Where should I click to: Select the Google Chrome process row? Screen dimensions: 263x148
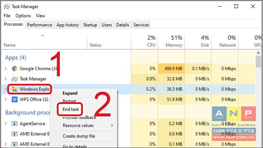click(x=128, y=69)
